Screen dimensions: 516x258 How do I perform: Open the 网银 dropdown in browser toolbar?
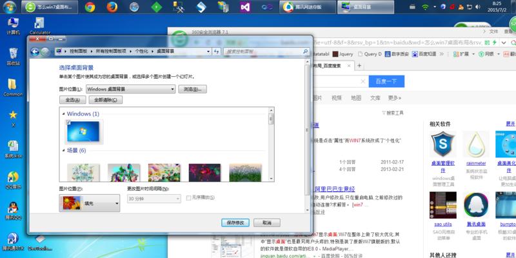coord(489,54)
